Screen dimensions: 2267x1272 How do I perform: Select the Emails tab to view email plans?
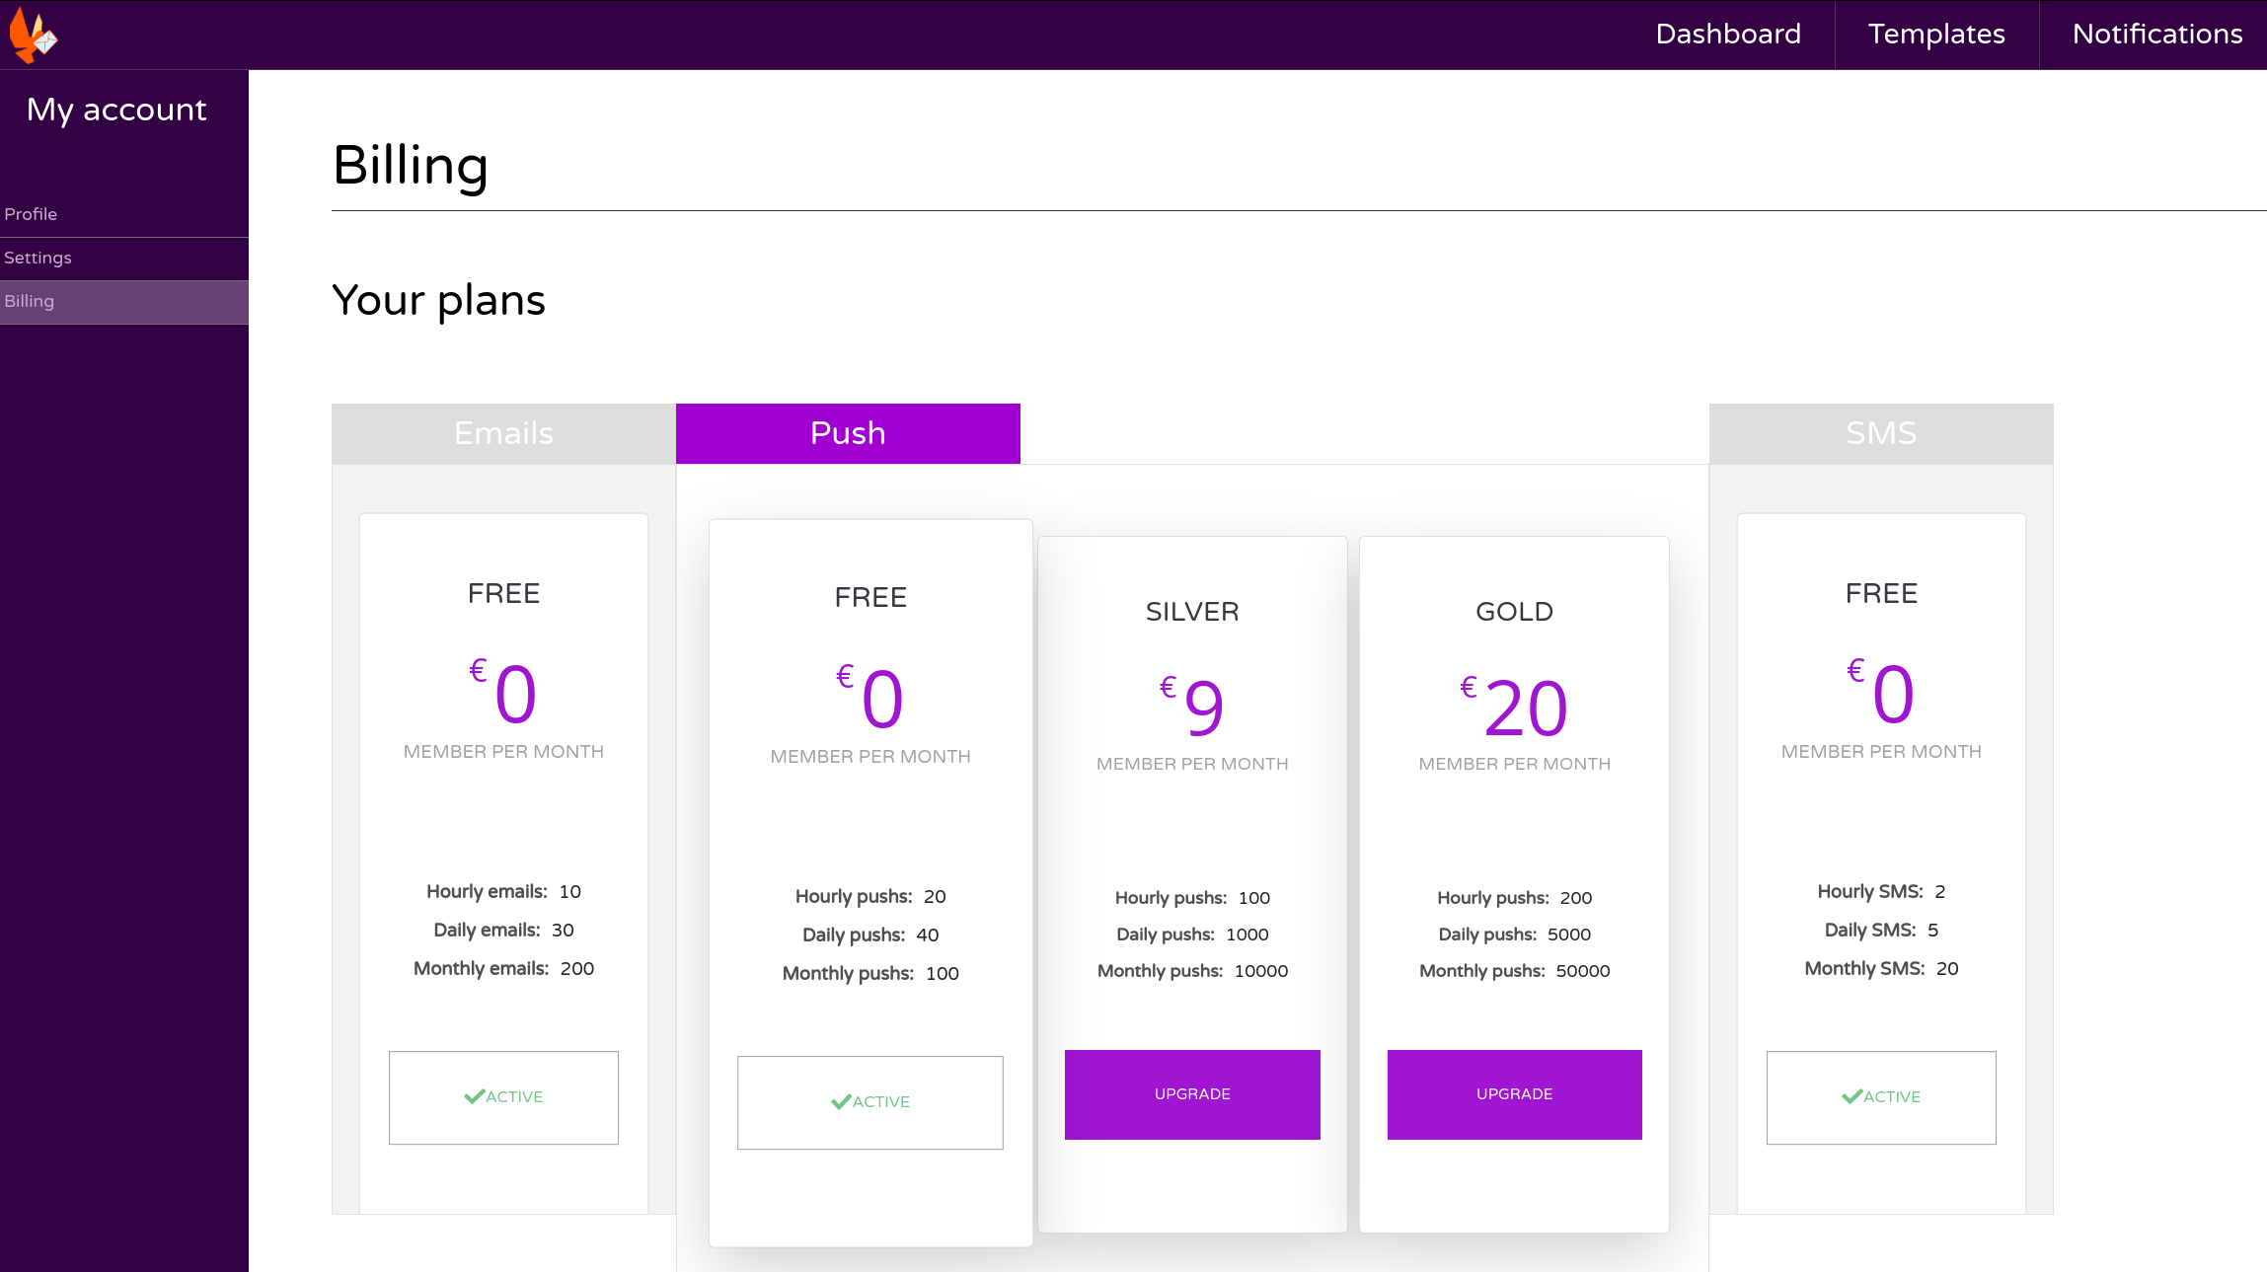click(x=503, y=433)
